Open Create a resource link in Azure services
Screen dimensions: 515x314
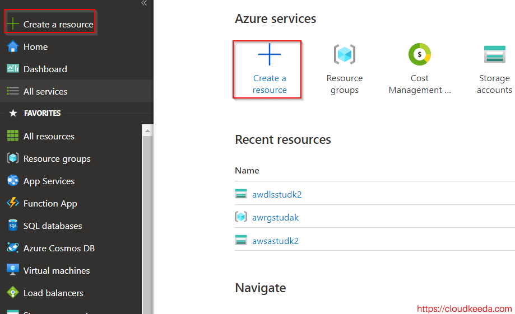pyautogui.click(x=270, y=84)
